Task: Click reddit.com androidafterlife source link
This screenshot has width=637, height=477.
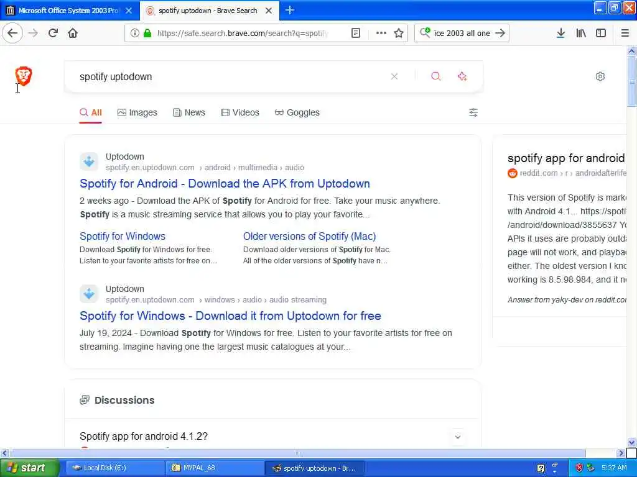Action: 573,173
